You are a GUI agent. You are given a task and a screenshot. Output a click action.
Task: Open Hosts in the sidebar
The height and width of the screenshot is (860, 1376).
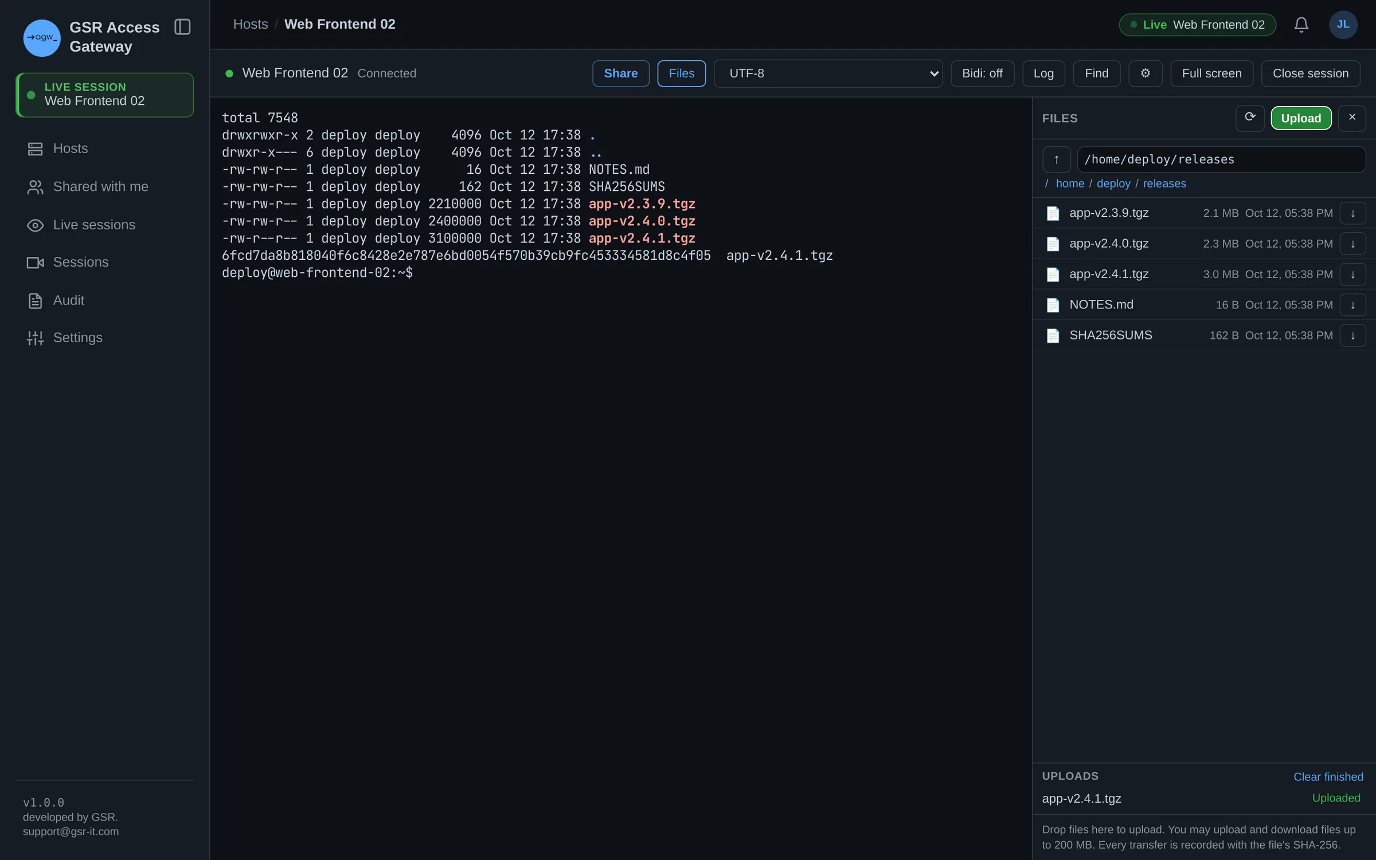click(x=104, y=148)
